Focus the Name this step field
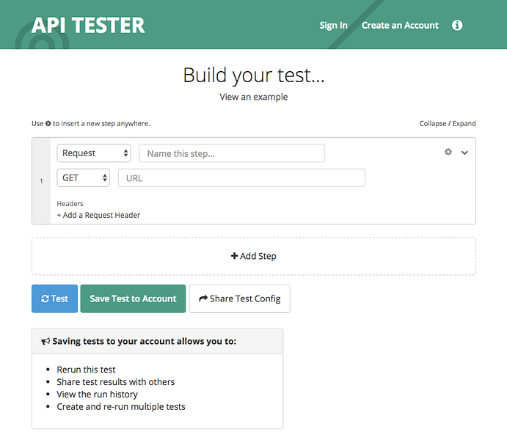This screenshot has height=440, width=507. [x=232, y=153]
